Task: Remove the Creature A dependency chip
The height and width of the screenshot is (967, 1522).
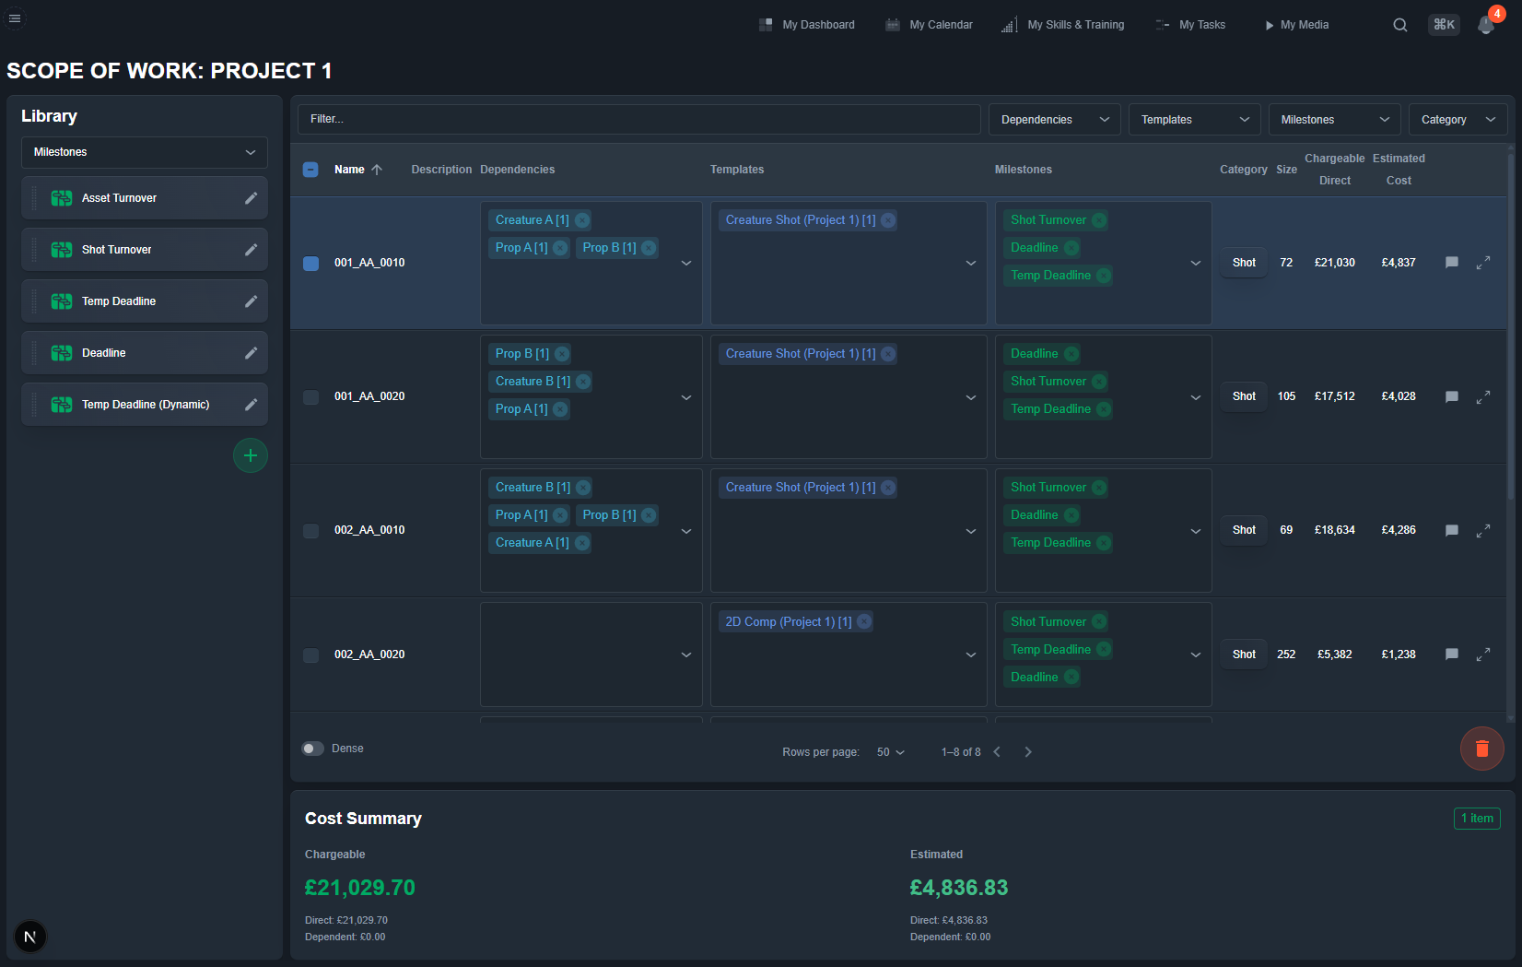Action: (x=581, y=220)
